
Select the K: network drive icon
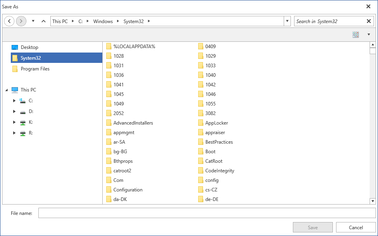coord(22,122)
